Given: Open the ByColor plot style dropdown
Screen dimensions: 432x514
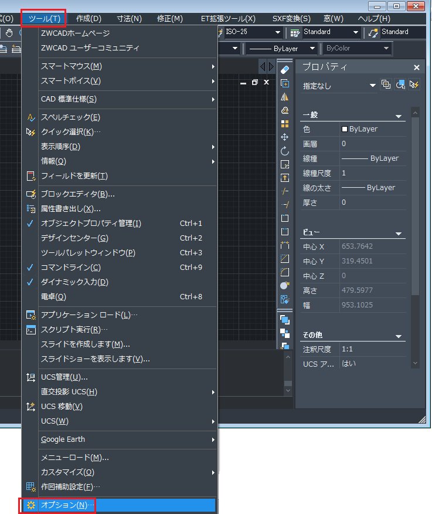Looking at the screenshot, I should (x=386, y=48).
